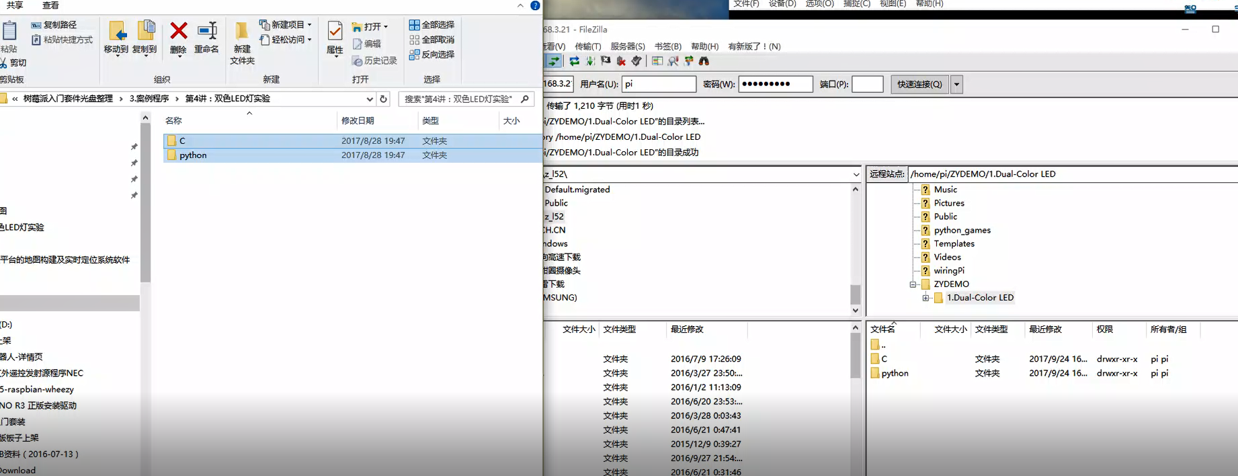Click FileZilla refresh file lists icon
Viewport: 1238px width, 476px height.
click(575, 61)
